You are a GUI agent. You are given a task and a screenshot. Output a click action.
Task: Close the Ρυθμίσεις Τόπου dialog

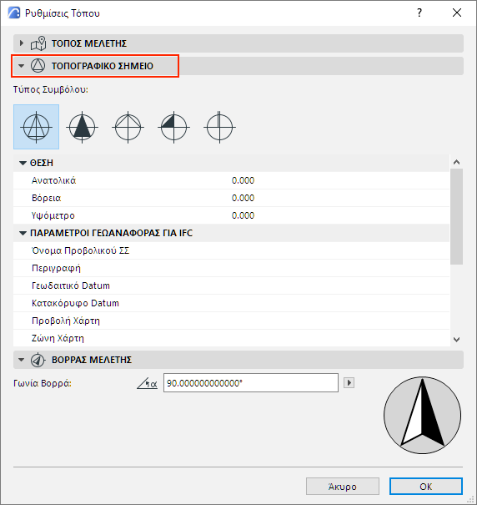point(457,13)
